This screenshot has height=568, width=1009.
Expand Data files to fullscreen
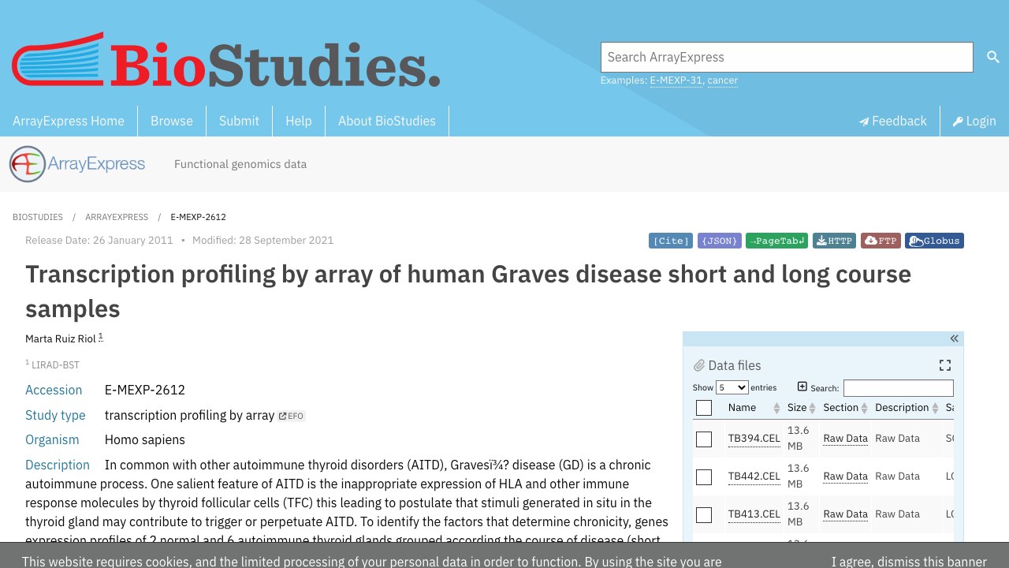(x=945, y=365)
